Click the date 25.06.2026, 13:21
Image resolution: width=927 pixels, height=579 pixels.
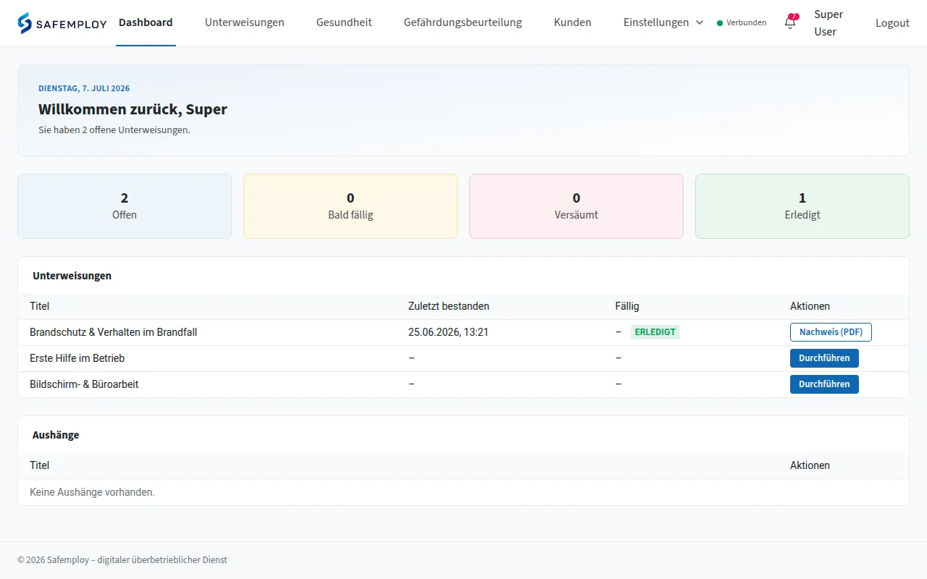(448, 332)
